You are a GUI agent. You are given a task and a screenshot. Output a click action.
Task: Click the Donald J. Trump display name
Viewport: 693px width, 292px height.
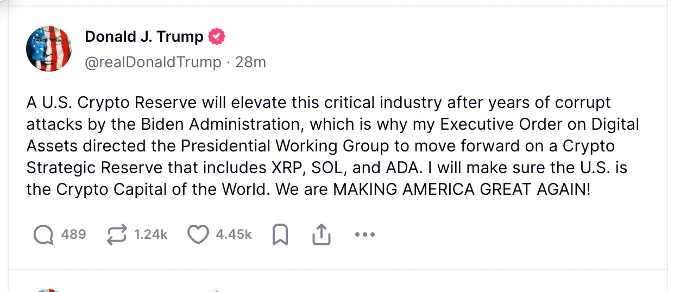144,37
